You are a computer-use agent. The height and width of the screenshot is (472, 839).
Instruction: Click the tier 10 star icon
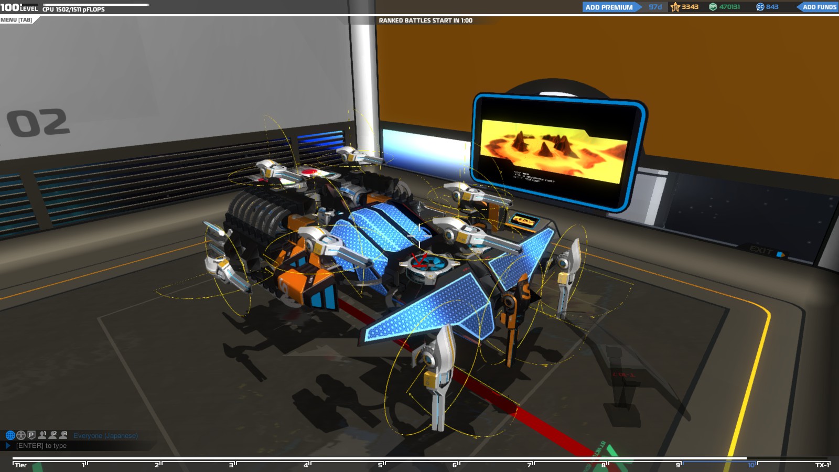675,7
